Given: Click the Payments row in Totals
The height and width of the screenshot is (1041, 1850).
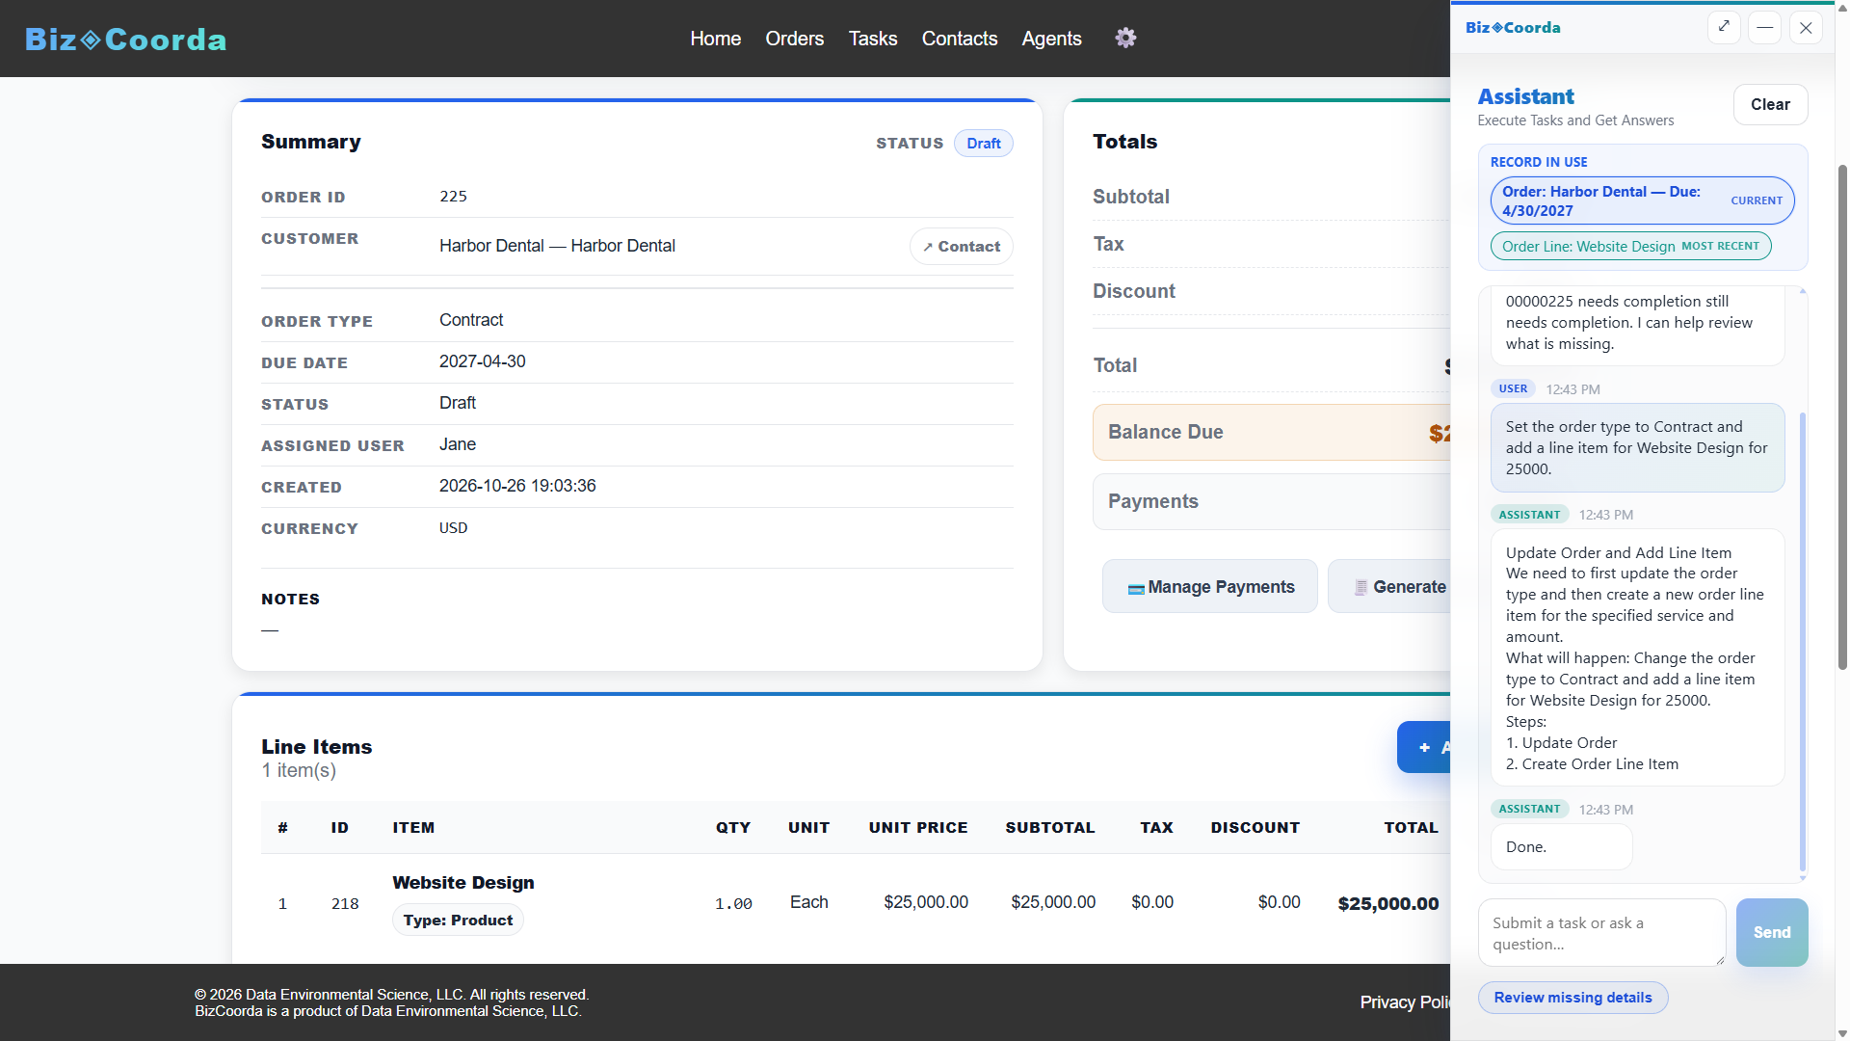Looking at the screenshot, I should pos(1271,501).
